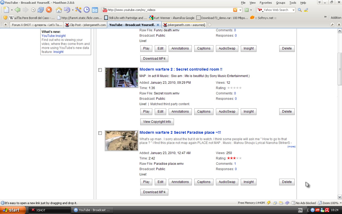342x214 pixels.
Task: Tick checkbox for Secret Paradise place video
Action: coord(100,133)
